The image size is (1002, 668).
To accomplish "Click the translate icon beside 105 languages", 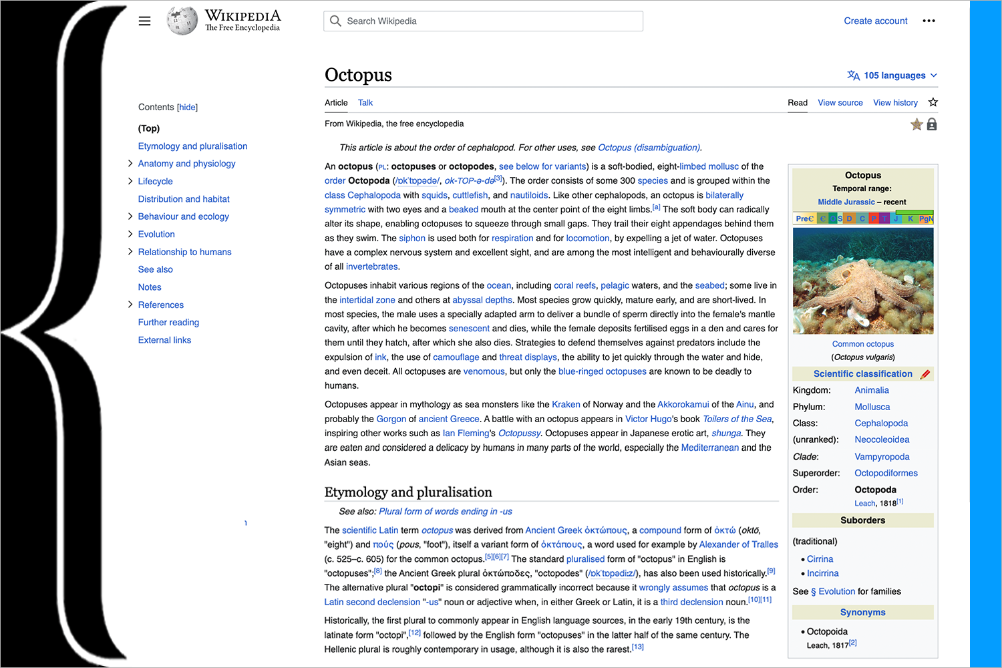I will click(853, 75).
